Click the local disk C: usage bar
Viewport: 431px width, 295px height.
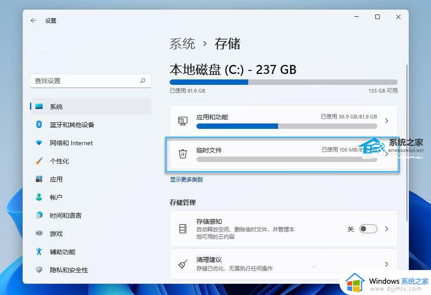pyautogui.click(x=284, y=82)
